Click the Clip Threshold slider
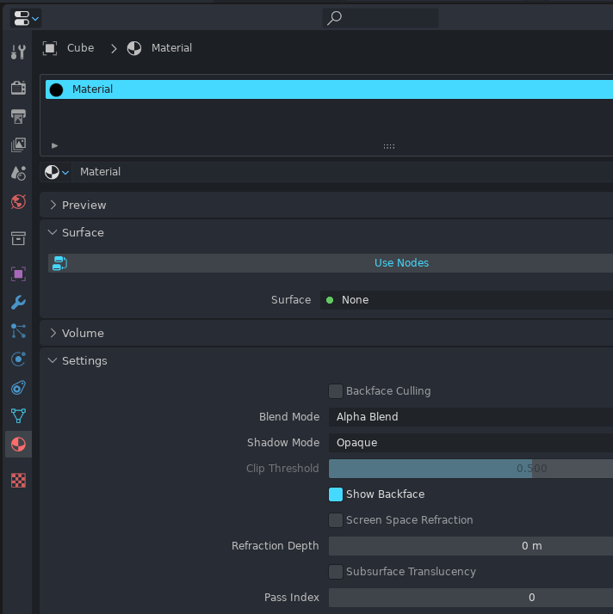Screen dimensions: 613x614 pyautogui.click(x=471, y=469)
